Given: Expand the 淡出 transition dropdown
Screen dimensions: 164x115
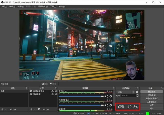Looking at the screenshot, I should coord(125,92).
